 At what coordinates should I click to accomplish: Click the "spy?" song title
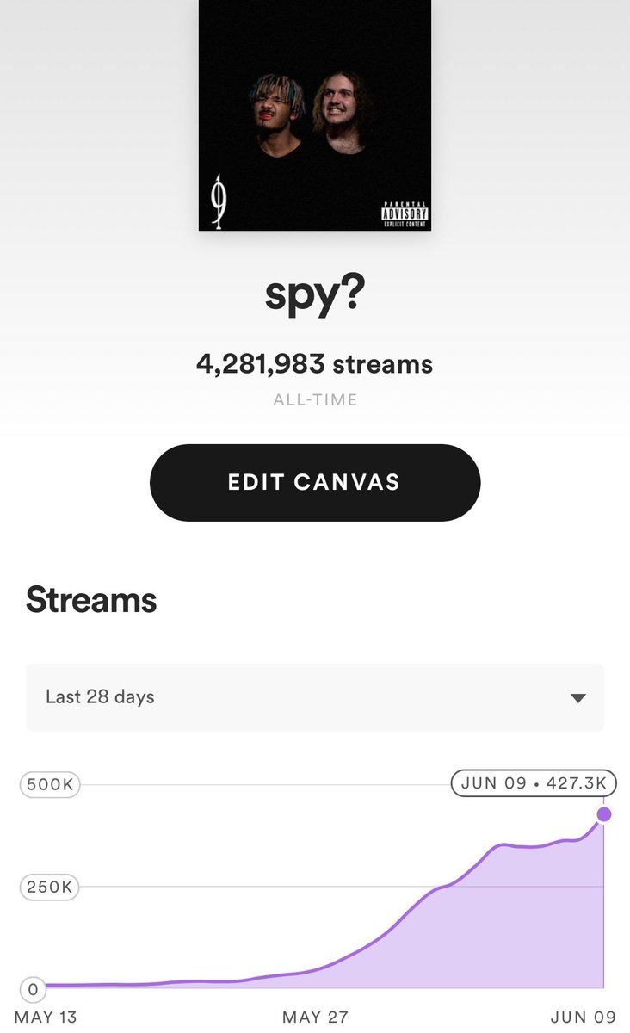point(315,295)
